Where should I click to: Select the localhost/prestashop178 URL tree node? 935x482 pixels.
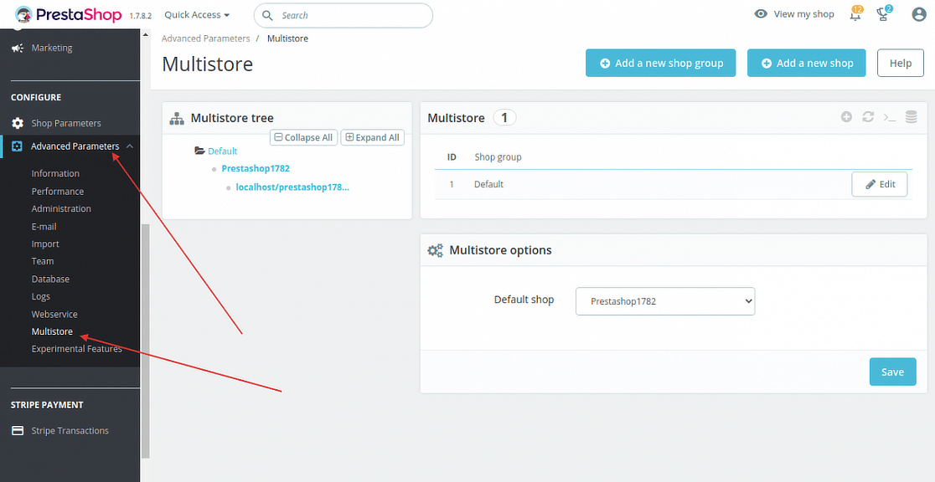[292, 187]
